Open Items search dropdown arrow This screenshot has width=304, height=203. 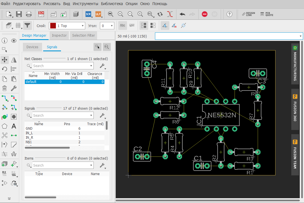(x=91, y=166)
